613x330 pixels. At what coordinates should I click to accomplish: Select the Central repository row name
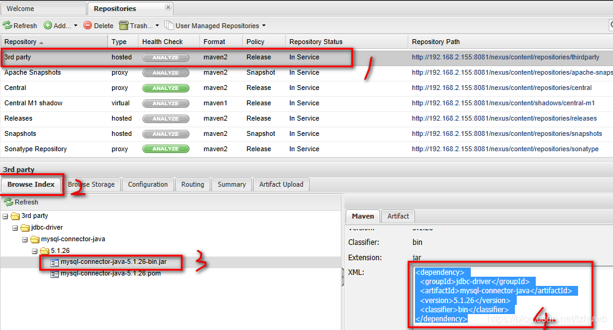[15, 88]
